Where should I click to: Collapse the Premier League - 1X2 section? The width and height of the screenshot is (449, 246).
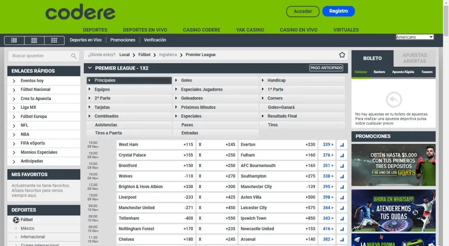pos(90,68)
